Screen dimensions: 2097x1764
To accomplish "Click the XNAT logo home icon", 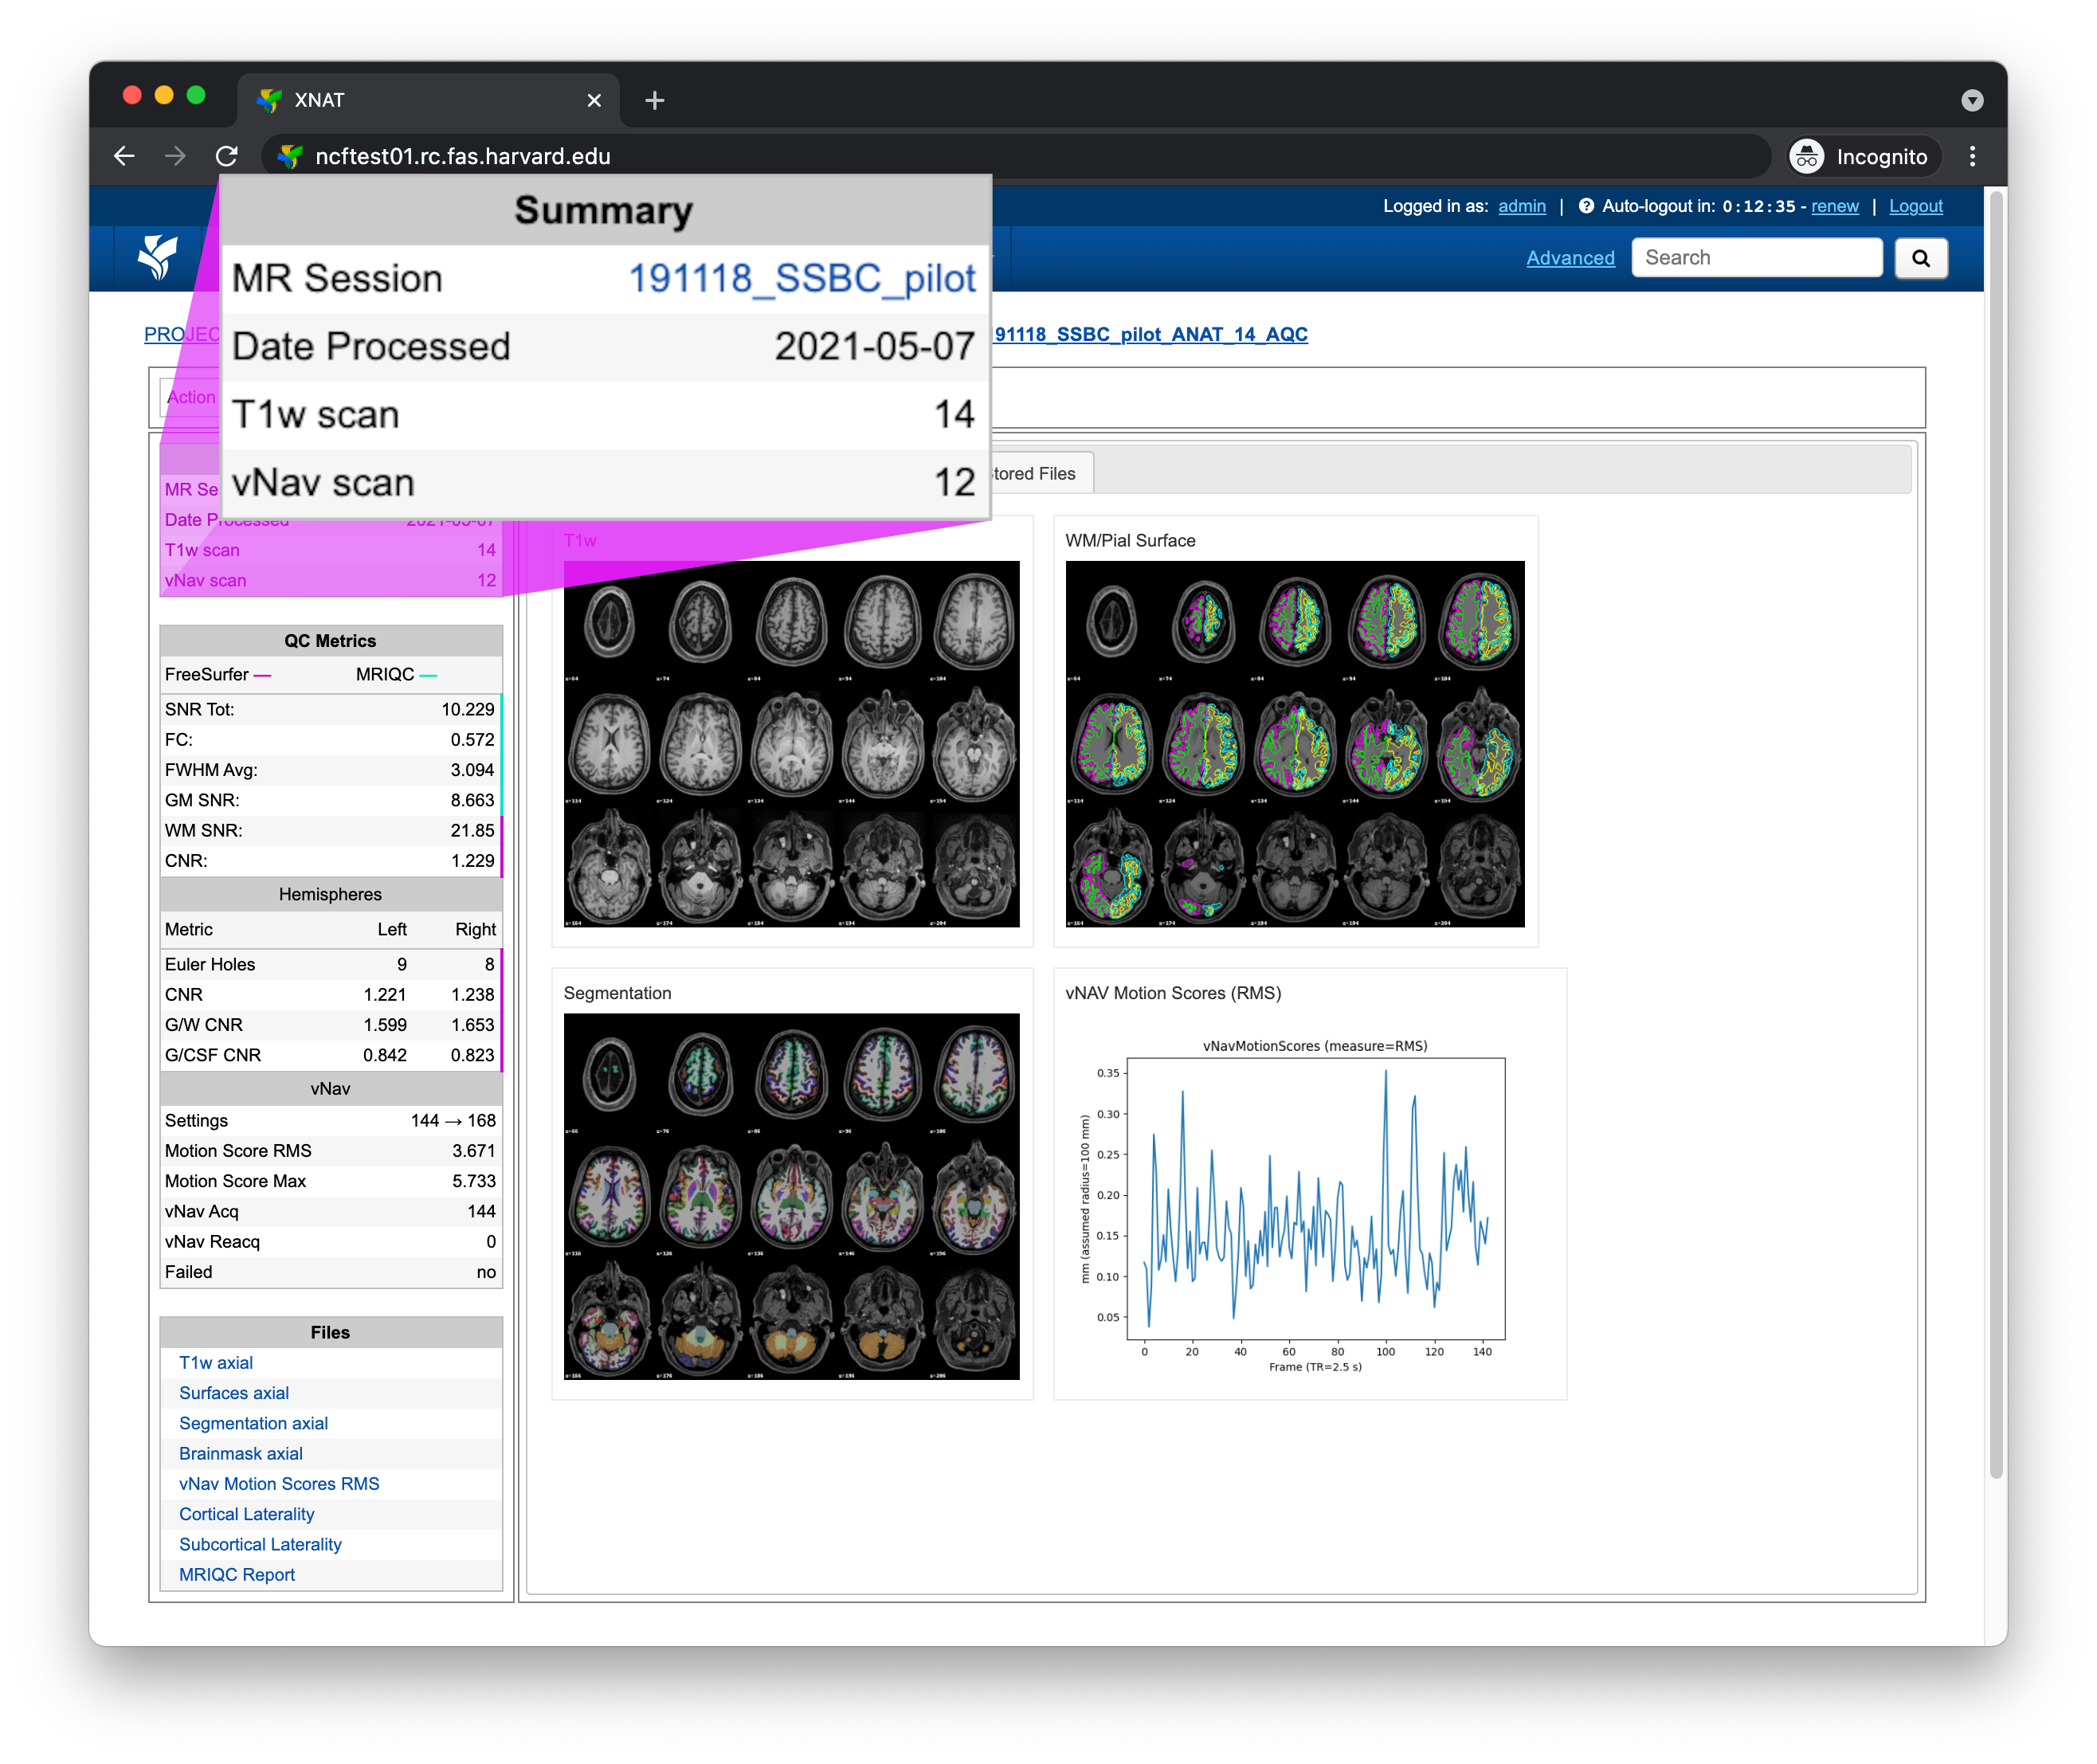I will [x=158, y=257].
